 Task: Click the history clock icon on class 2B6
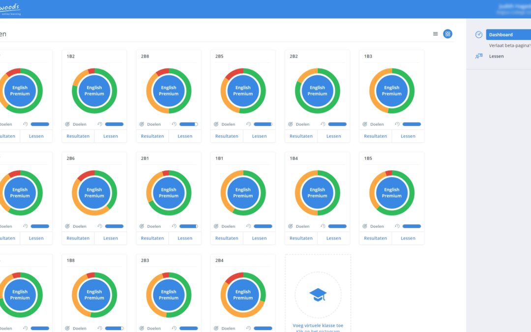tap(99, 226)
